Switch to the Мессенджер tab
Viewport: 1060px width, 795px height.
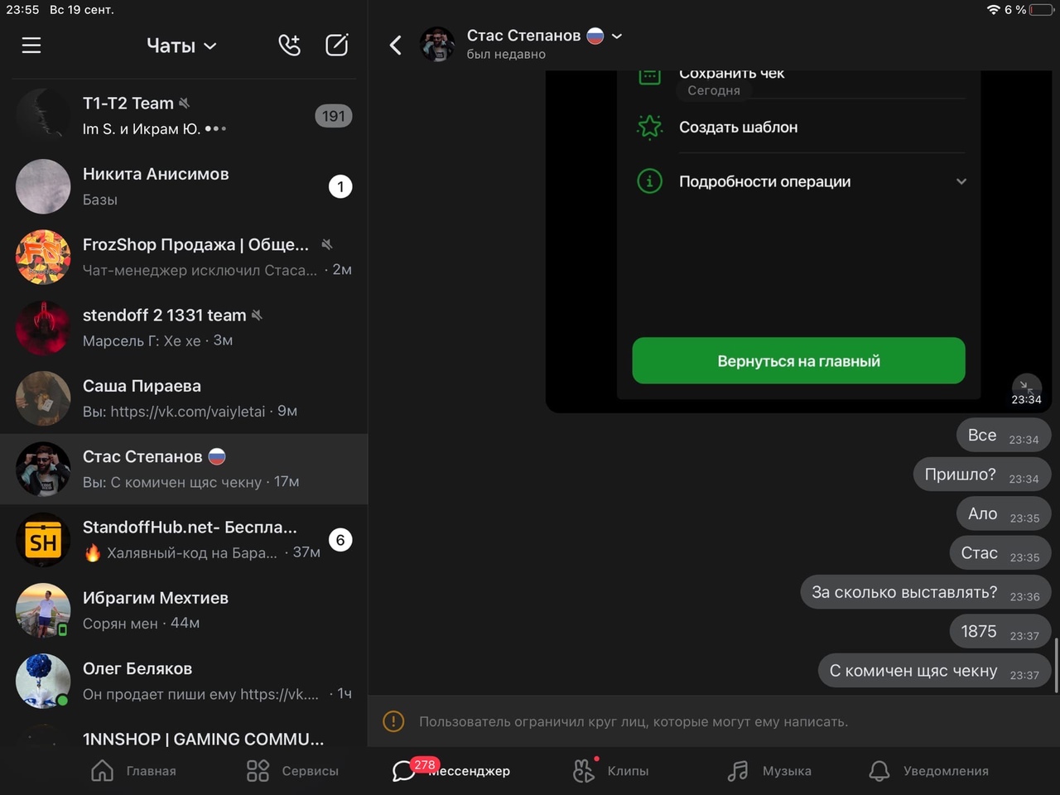tap(451, 771)
